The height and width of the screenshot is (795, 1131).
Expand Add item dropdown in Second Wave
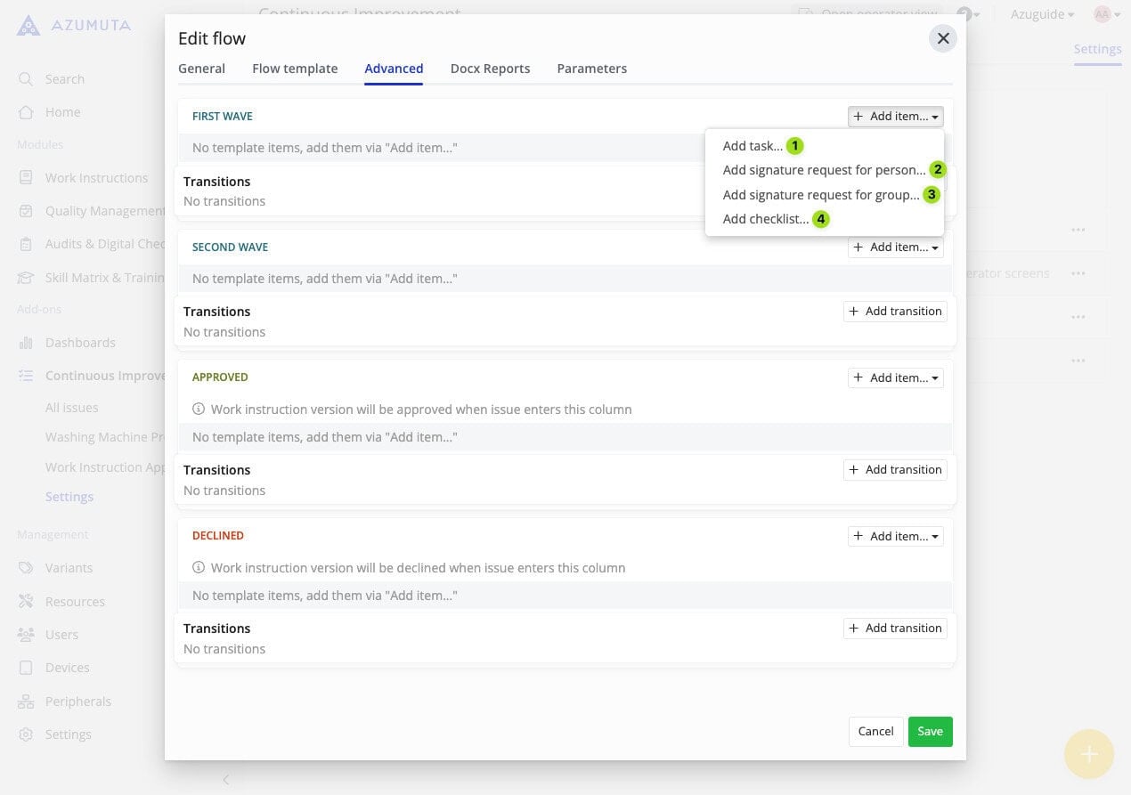[895, 247]
